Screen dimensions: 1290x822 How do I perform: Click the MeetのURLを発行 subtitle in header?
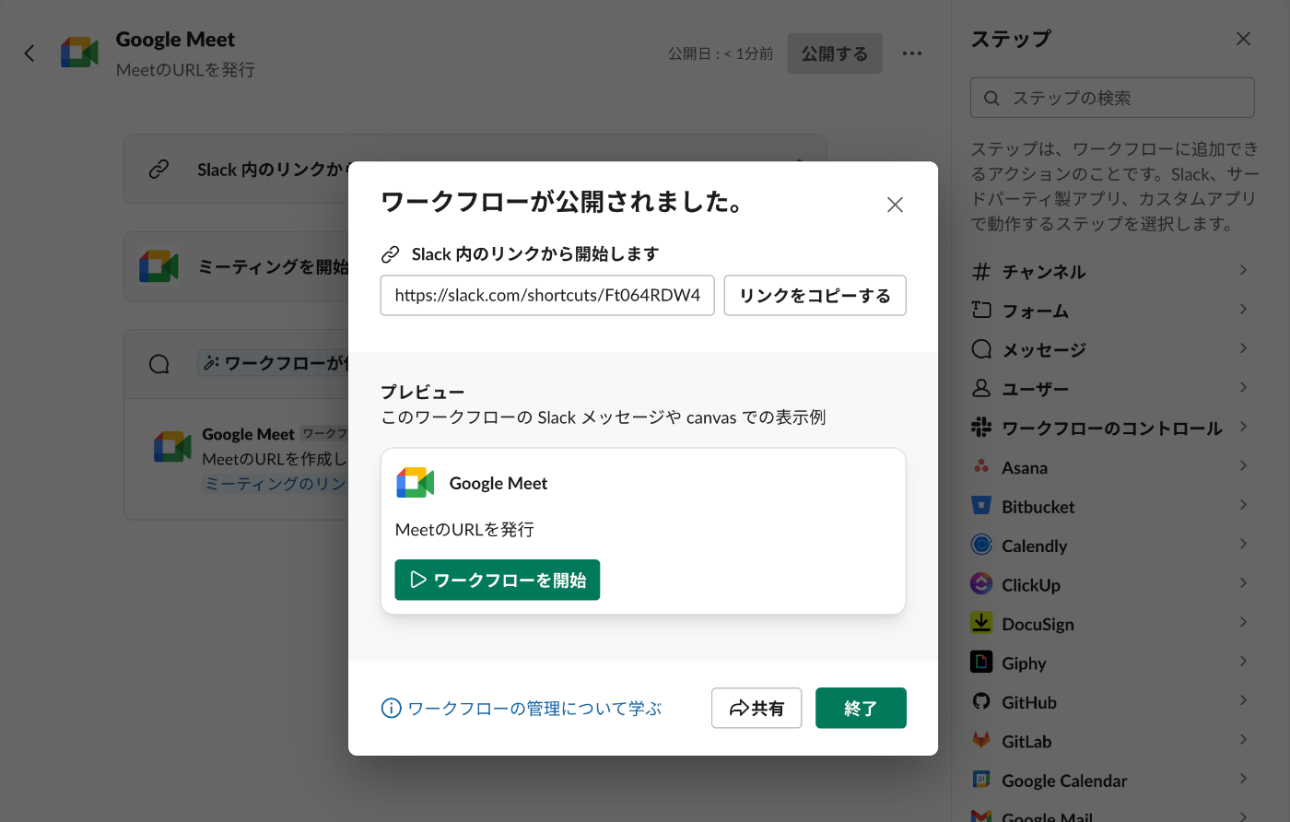click(185, 70)
